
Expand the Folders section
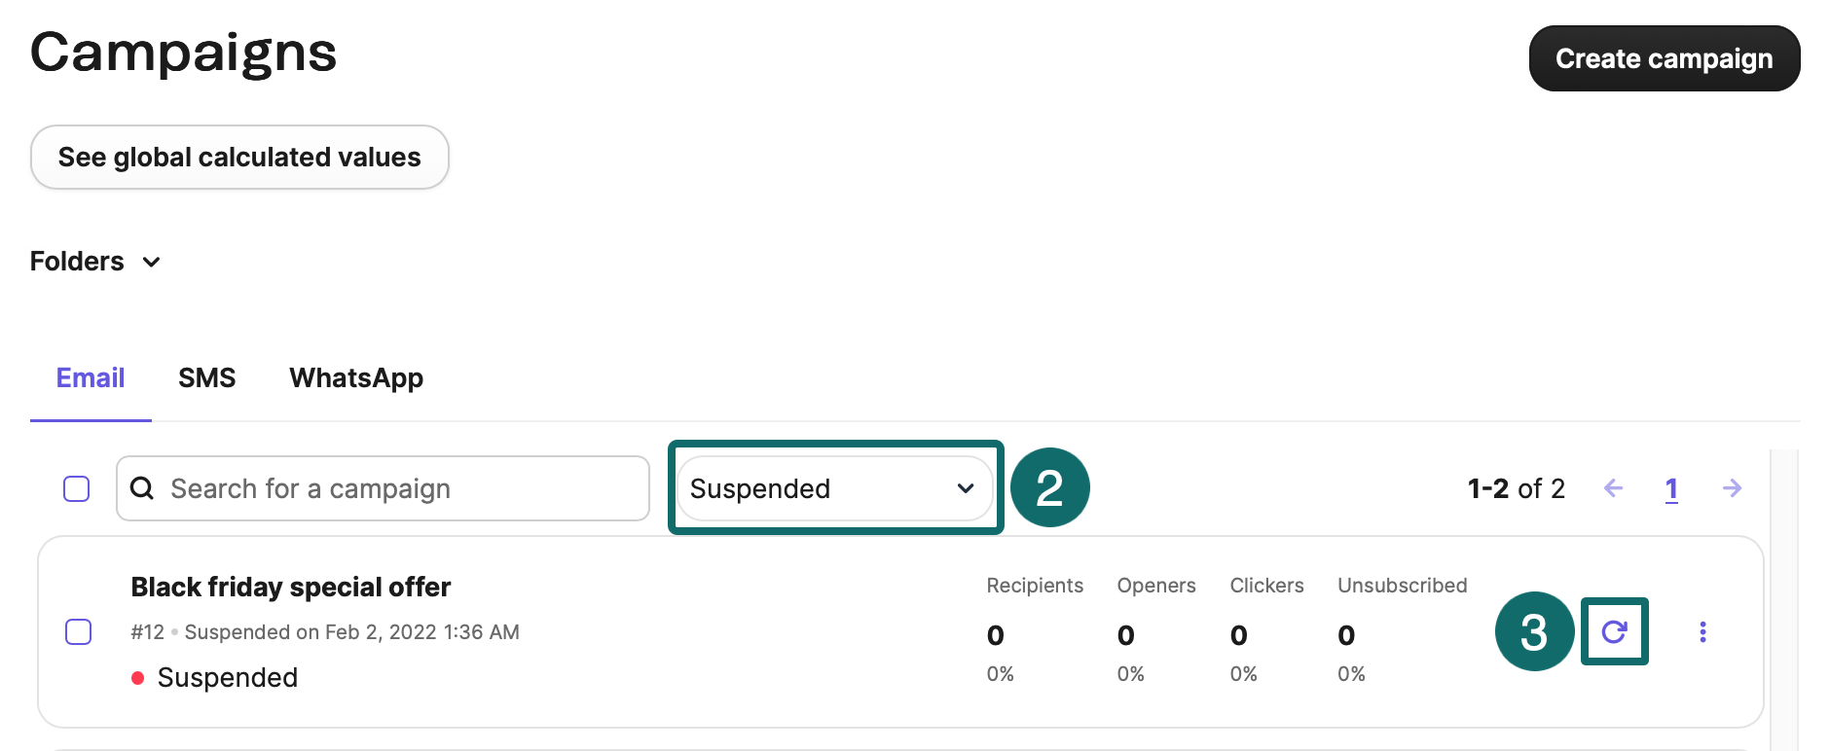[x=95, y=262]
